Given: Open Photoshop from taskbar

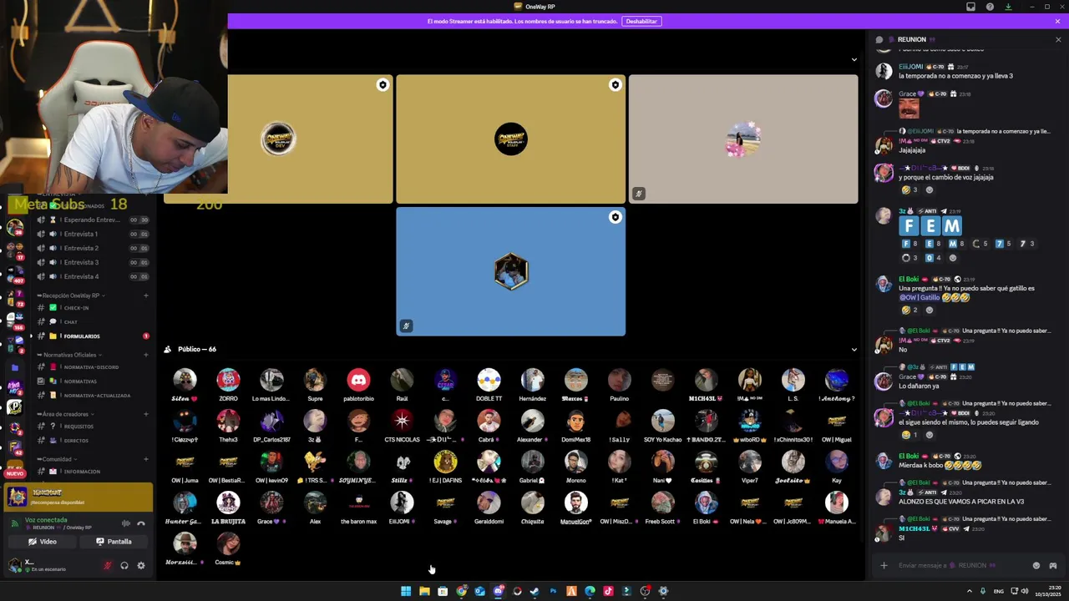Looking at the screenshot, I should click(553, 591).
